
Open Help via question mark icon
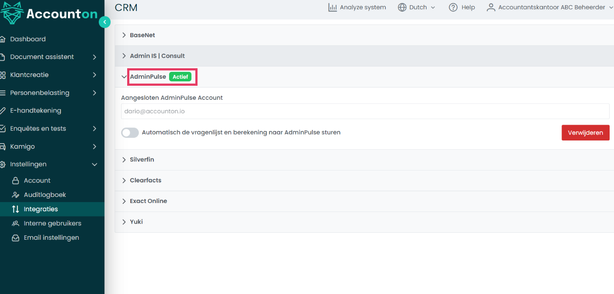click(453, 7)
